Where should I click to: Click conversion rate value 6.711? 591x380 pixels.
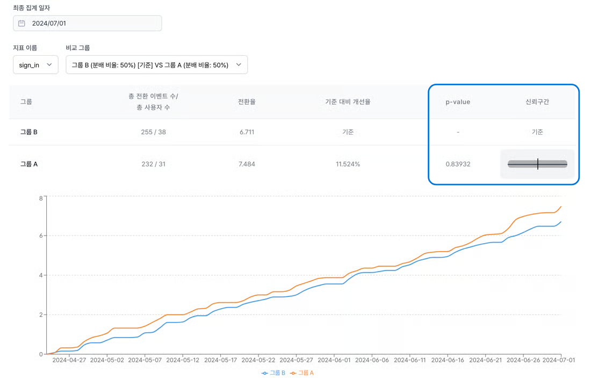click(x=247, y=132)
